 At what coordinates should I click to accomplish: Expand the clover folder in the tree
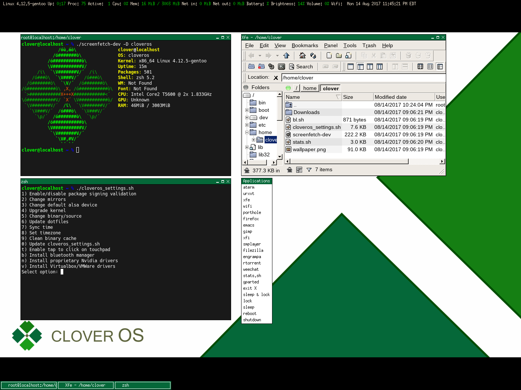click(253, 140)
